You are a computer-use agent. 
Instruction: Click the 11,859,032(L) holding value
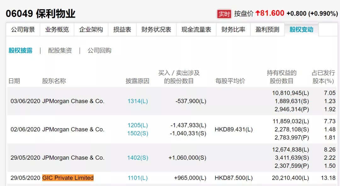click(x=291, y=121)
